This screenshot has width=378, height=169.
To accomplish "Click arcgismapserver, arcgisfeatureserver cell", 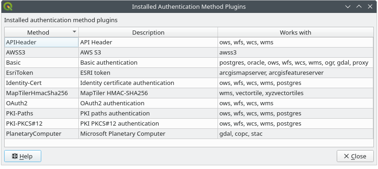I will pyautogui.click(x=295, y=73).
